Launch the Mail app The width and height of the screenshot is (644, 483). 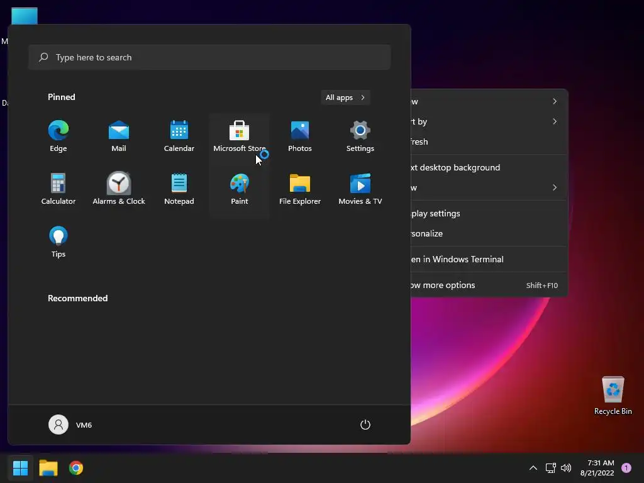(x=119, y=136)
